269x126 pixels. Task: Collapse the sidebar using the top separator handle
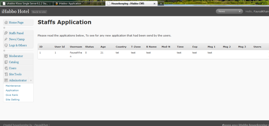[4, 28]
